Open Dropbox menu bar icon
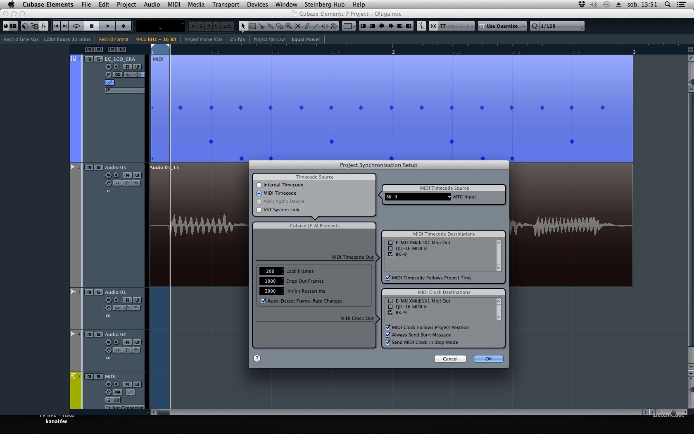Screen dimensions: 694x434 [x=582, y=5]
